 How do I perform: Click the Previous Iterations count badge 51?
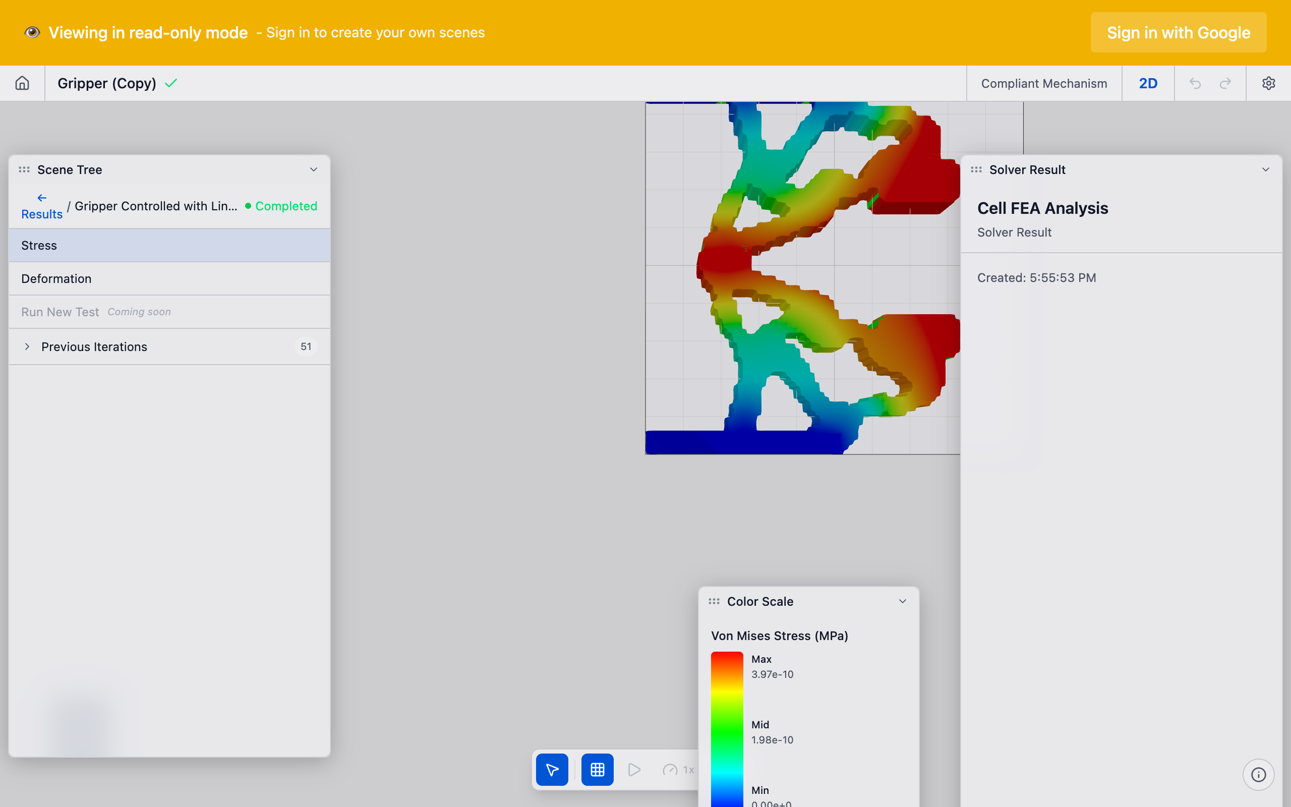[306, 347]
